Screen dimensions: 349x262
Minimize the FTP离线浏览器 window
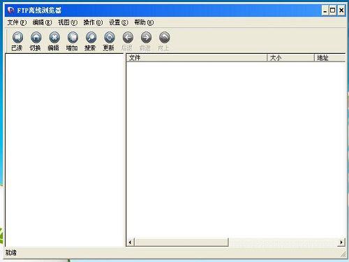325,10
